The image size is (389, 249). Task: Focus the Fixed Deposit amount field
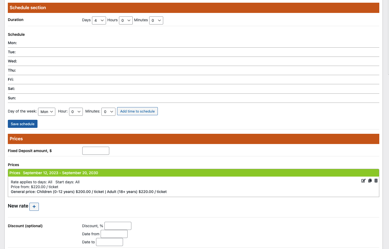[96, 151]
